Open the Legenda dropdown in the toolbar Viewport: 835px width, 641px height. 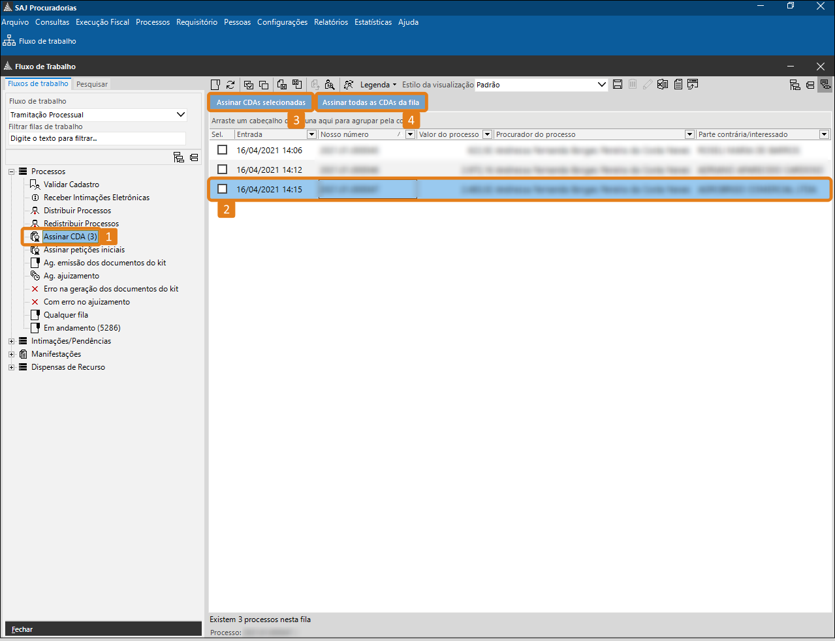click(378, 85)
